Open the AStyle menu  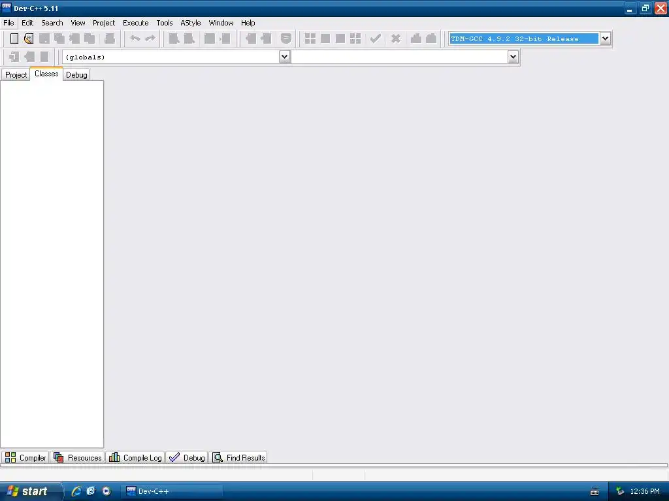coord(190,23)
